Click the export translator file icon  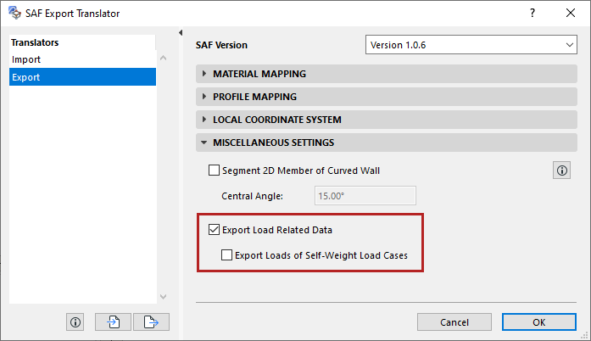click(x=151, y=321)
